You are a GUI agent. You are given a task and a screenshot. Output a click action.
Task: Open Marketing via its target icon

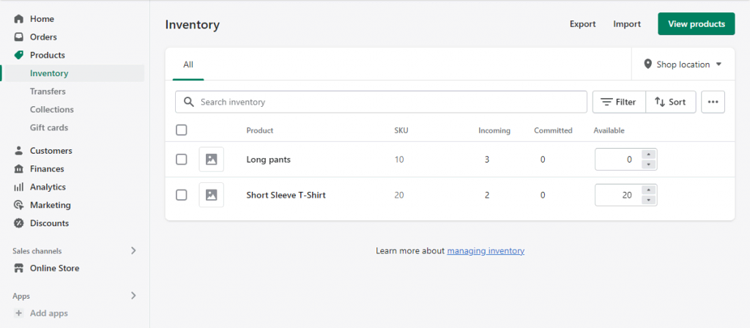19,206
